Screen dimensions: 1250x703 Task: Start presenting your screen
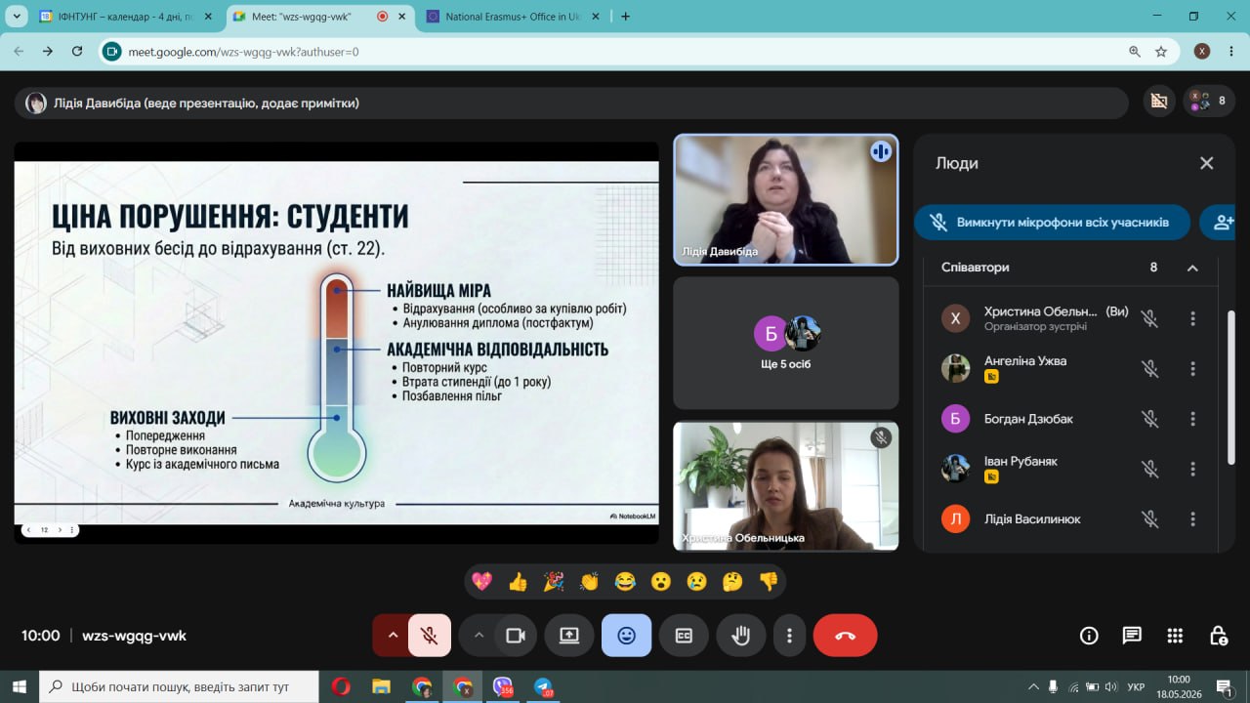point(569,636)
